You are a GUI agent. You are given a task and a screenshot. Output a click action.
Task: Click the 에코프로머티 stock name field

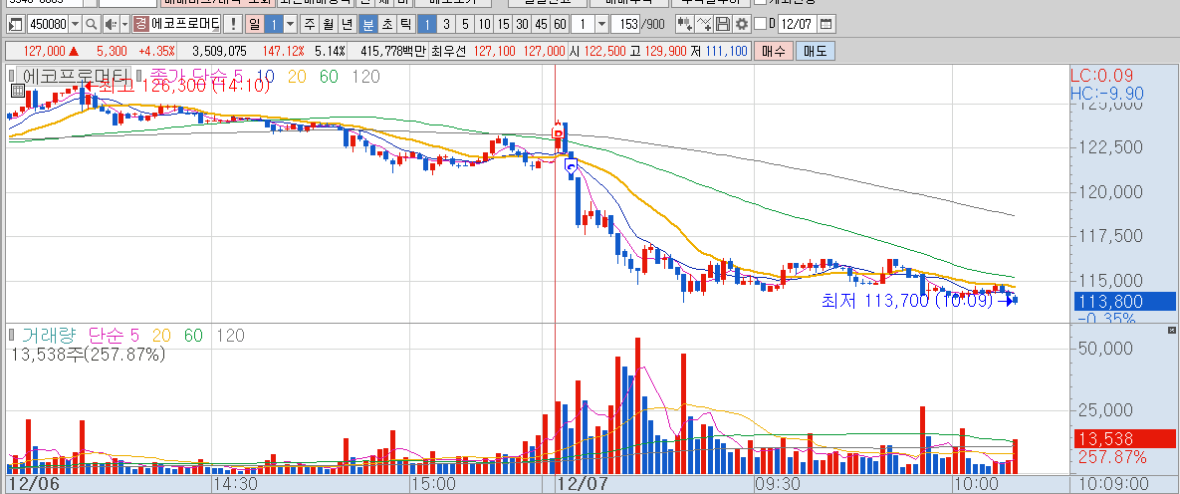(x=185, y=24)
